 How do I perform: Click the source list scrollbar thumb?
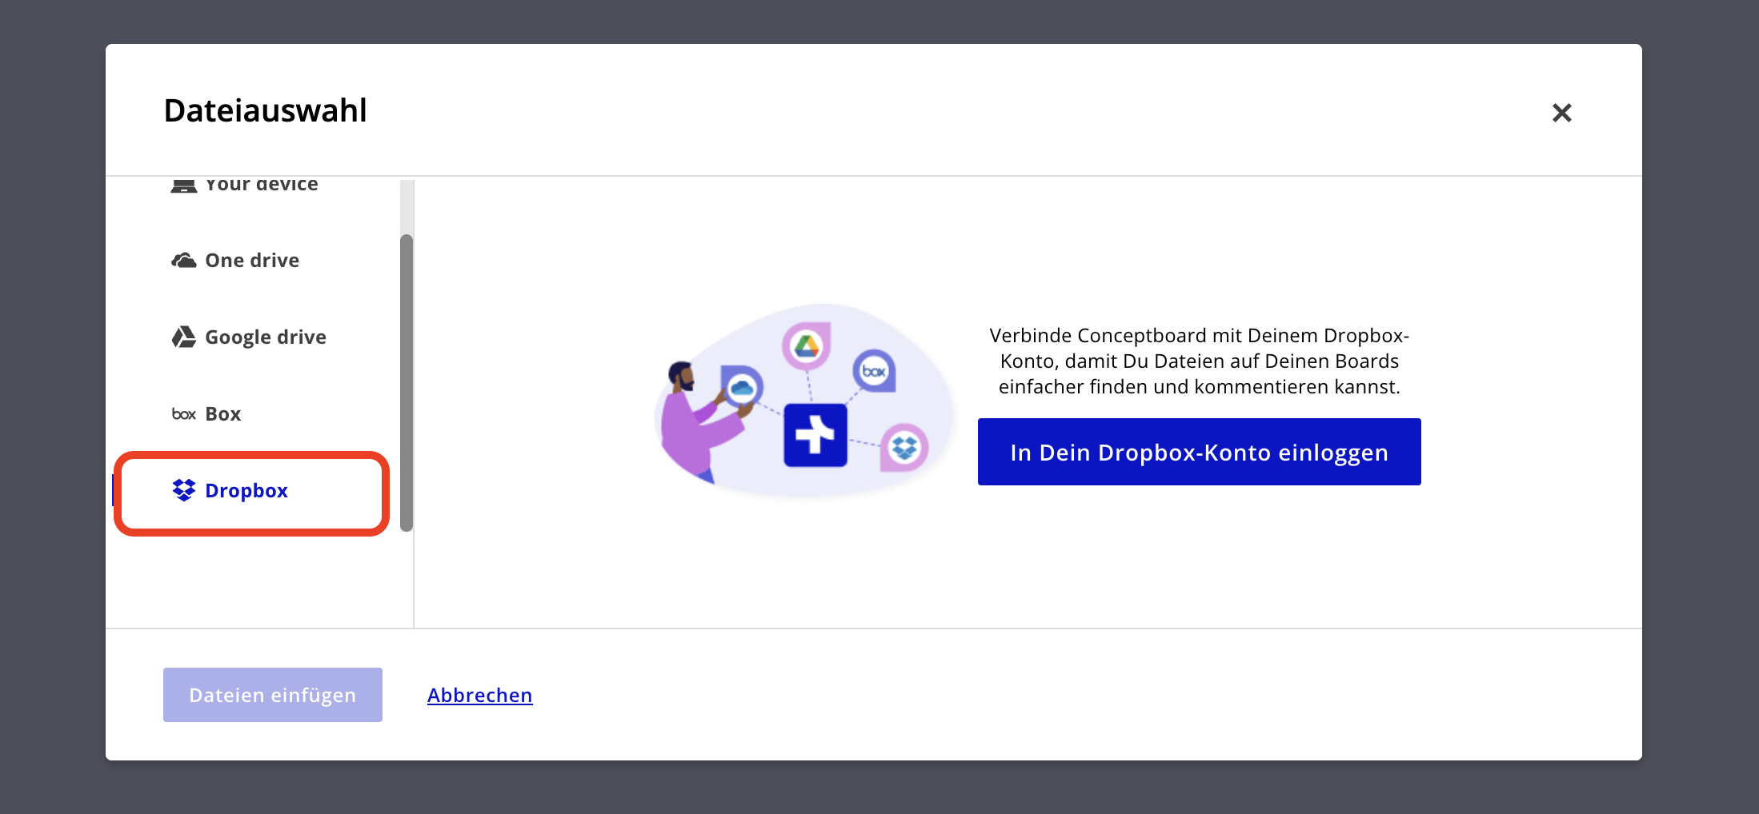407,382
